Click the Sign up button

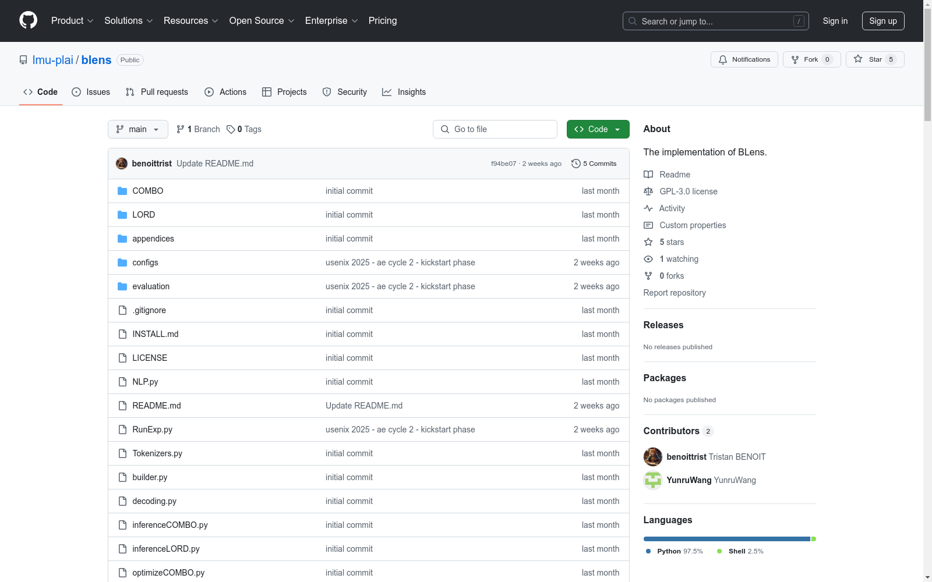pyautogui.click(x=883, y=21)
